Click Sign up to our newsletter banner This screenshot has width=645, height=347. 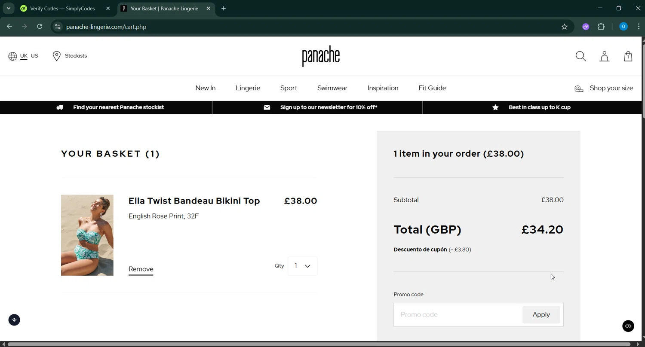329,107
